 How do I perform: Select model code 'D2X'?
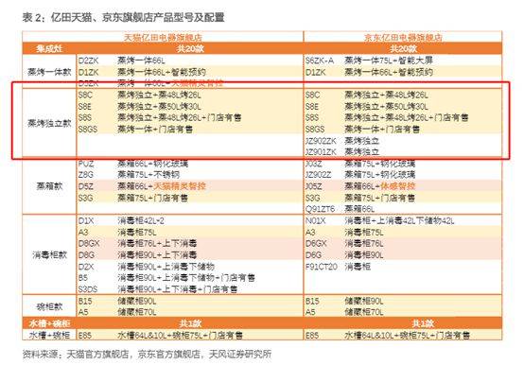(86, 267)
